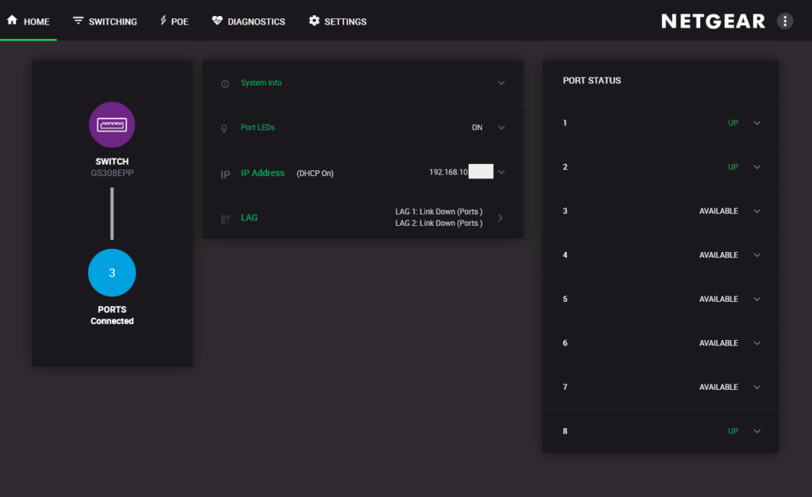The width and height of the screenshot is (812, 497).
Task: Open the three-dot menu beside NETGEAR
Action: (785, 21)
